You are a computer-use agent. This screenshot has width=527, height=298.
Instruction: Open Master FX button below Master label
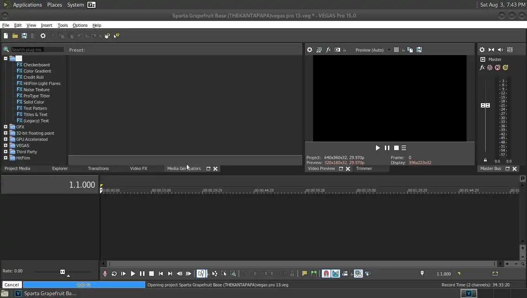pos(482,68)
